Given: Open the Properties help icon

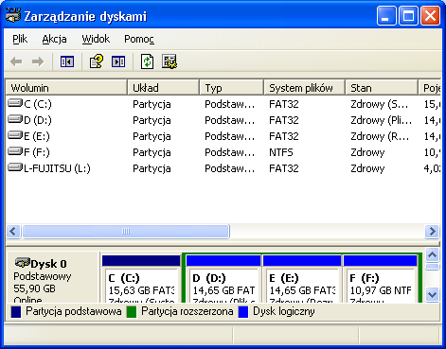Looking at the screenshot, I should point(97,61).
